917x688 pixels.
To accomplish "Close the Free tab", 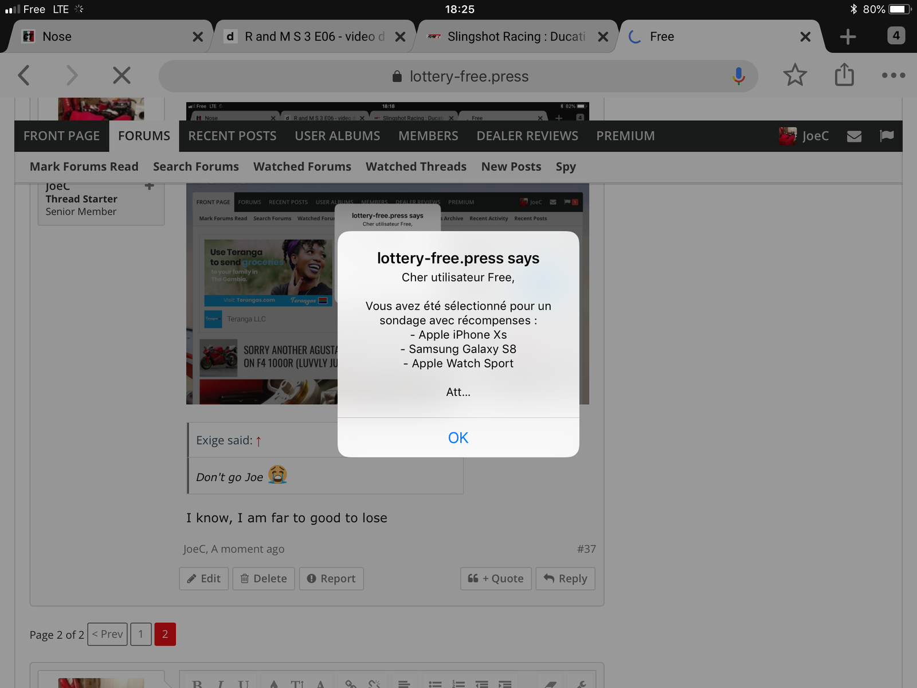I will coord(805,37).
